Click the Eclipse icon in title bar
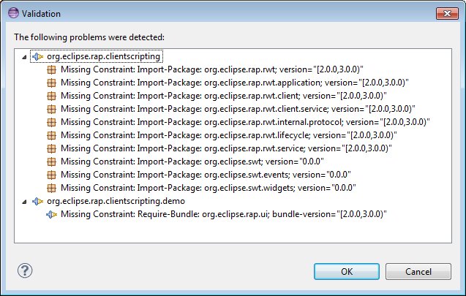The width and height of the screenshot is (466, 296). point(13,13)
